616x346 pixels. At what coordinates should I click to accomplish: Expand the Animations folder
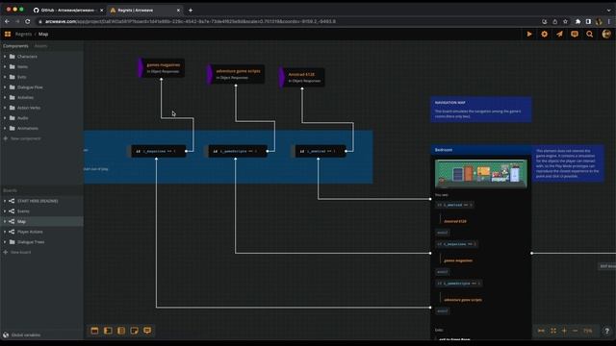(5, 128)
